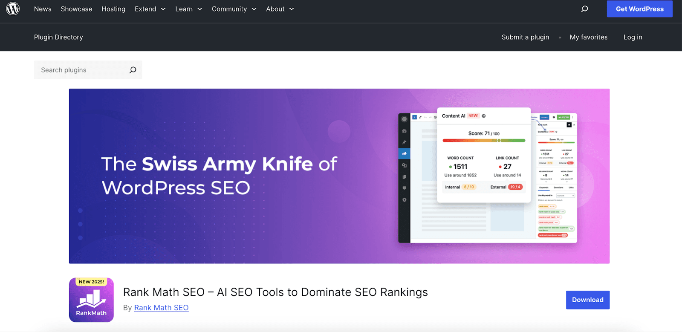Click the Swiss Army Knife banner image
The image size is (682, 332).
tap(339, 176)
